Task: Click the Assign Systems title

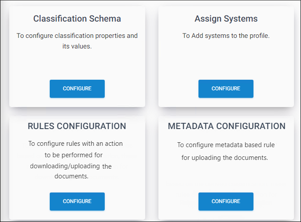Action: pyautogui.click(x=226, y=19)
